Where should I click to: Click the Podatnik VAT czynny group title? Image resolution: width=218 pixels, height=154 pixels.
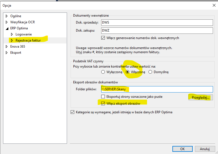(88, 61)
